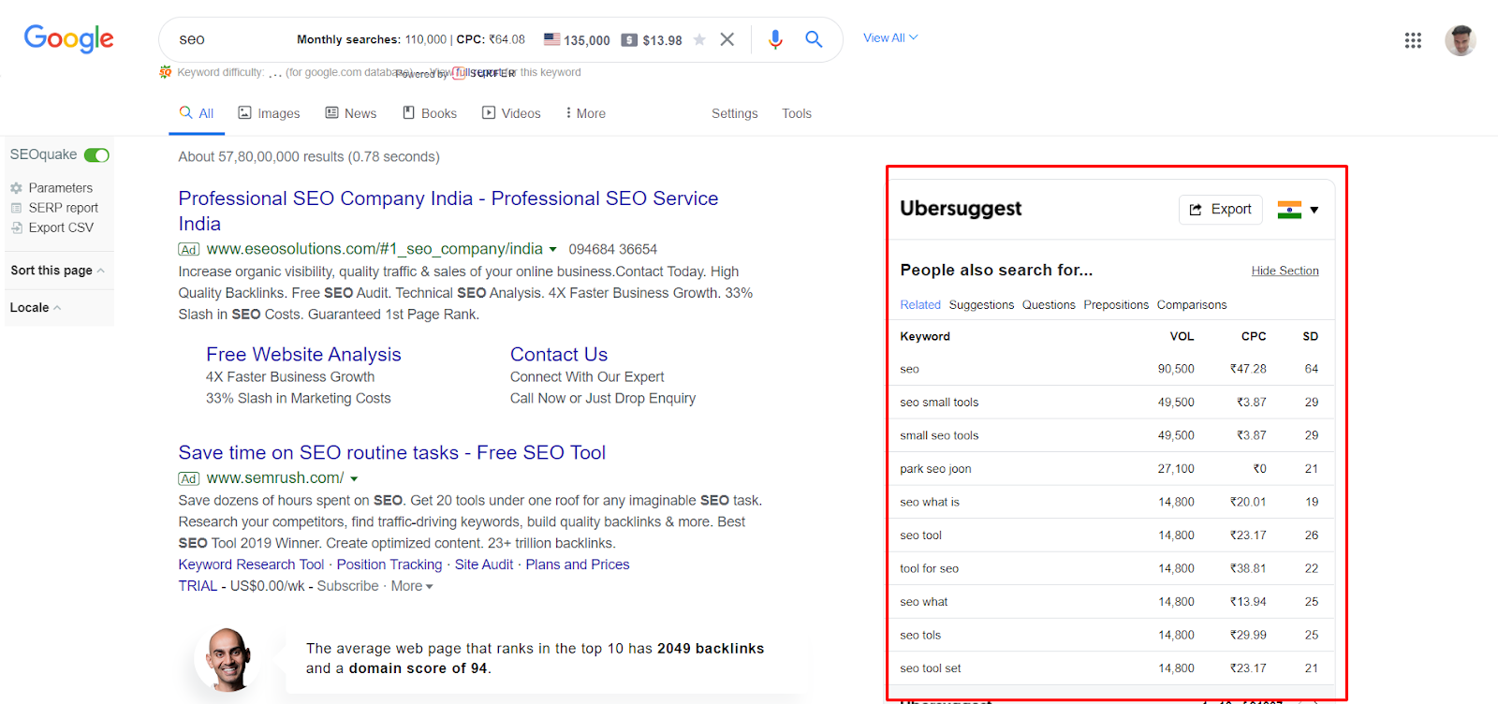Click the Ad badge beside eseosolutions URL
The image size is (1498, 704).
(189, 250)
